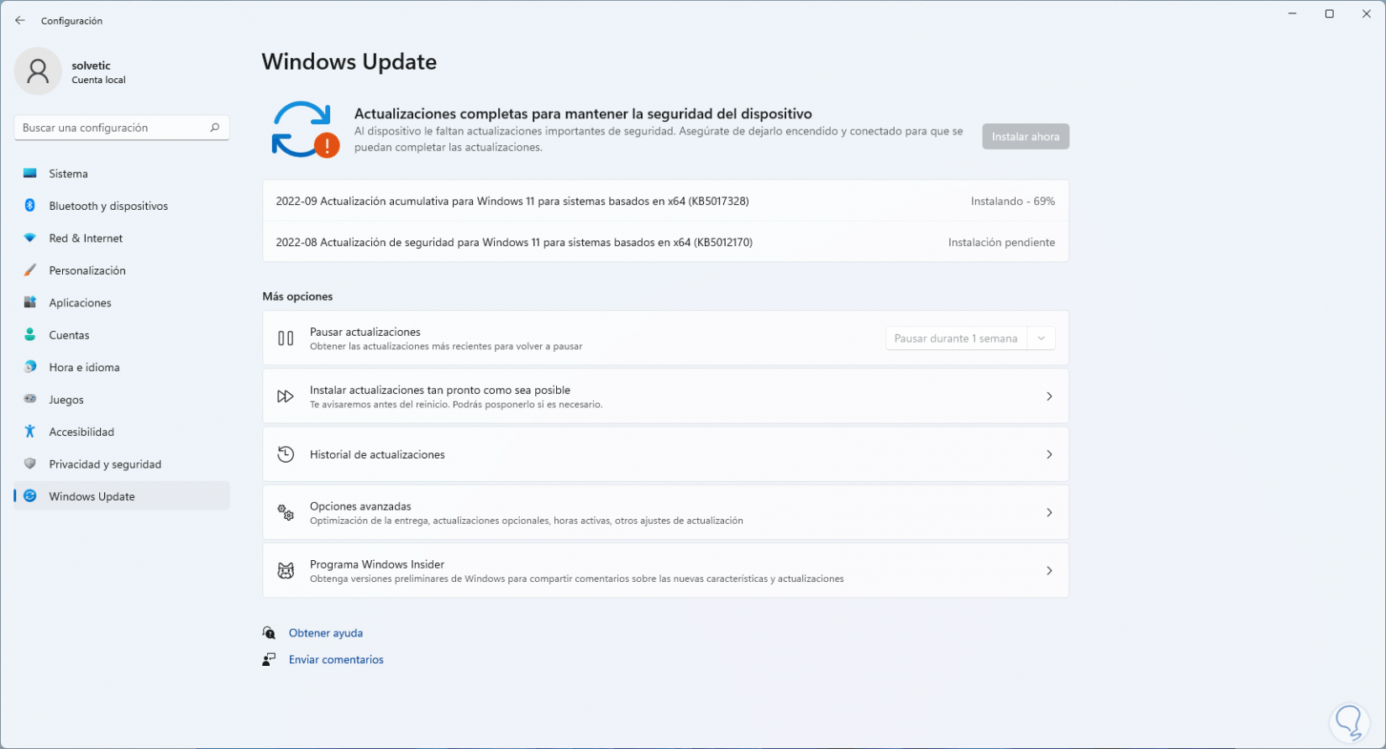This screenshot has height=749, width=1386.
Task: Click the Windows Update sync status icon
Action: tap(304, 130)
